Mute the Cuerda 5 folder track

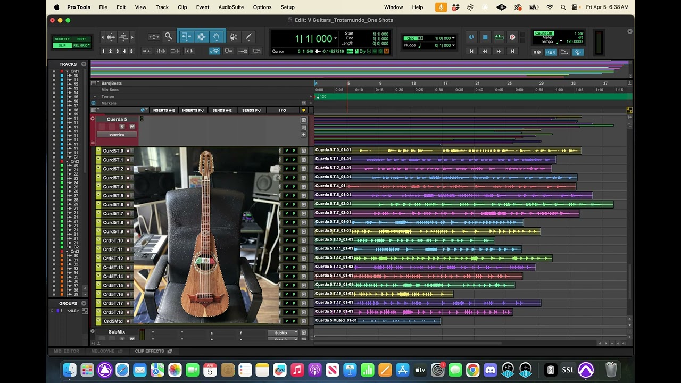click(132, 127)
